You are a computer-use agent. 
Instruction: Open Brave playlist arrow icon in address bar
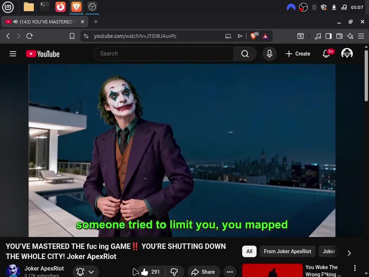240,36
